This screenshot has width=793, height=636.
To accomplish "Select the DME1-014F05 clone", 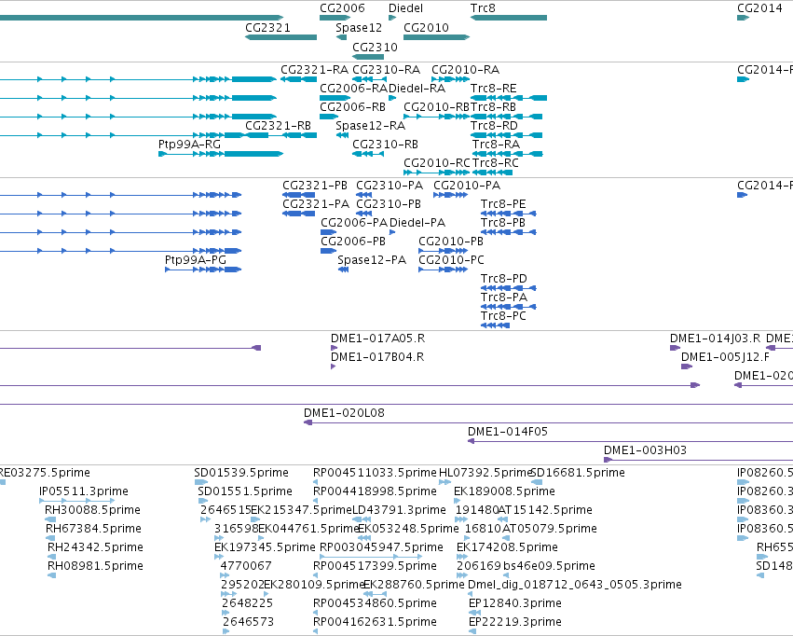I will [630, 441].
